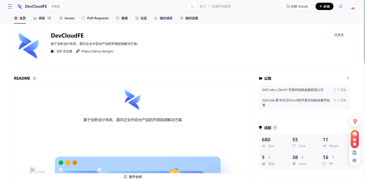This screenshot has height=180, width=365.
Task: Switch to the 主页 tab
Action: point(20,18)
